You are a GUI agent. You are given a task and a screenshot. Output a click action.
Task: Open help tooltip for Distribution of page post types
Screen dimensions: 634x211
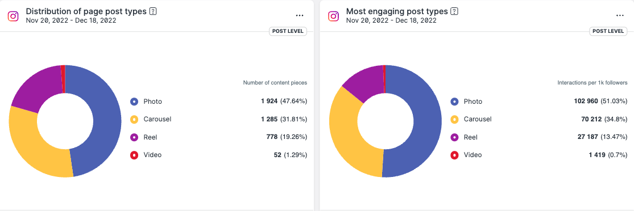(x=153, y=11)
